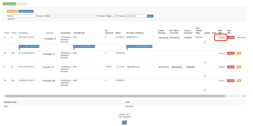Open the Estado dropdown
Viewport: 253px width, 126px height.
(112, 16)
